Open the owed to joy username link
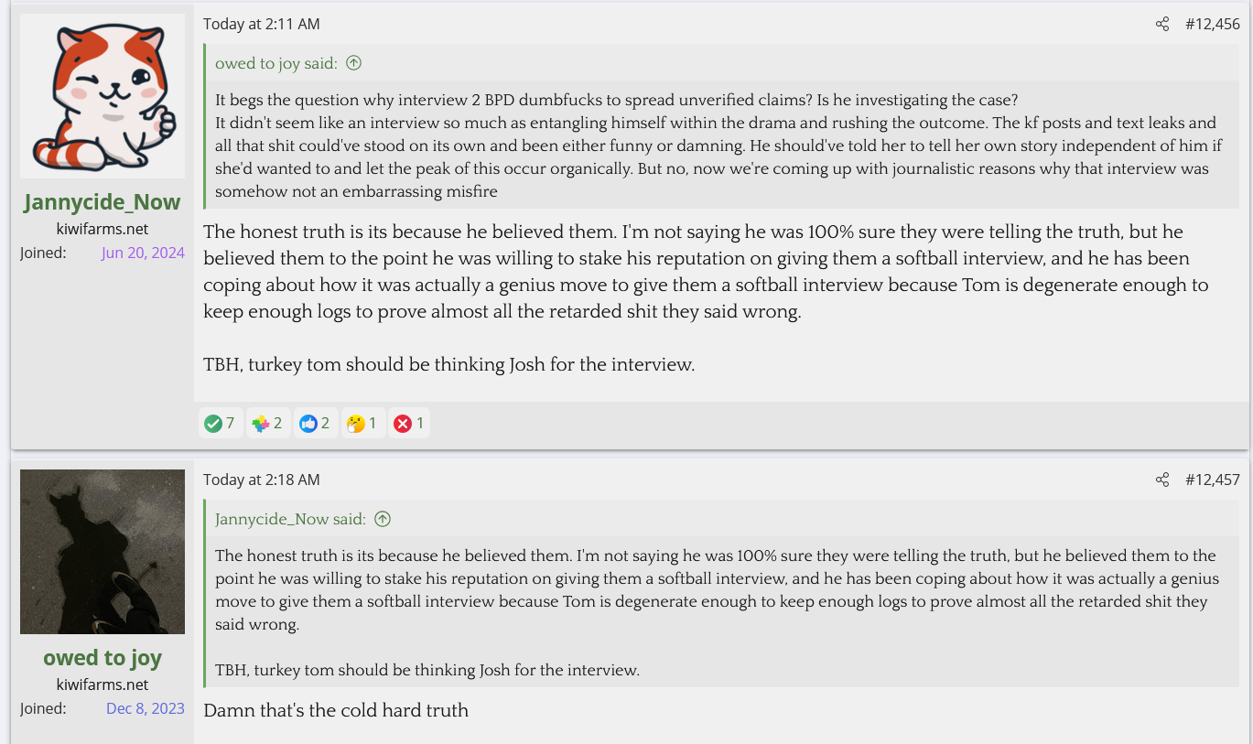This screenshot has height=744, width=1253. 103,658
